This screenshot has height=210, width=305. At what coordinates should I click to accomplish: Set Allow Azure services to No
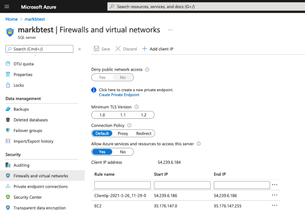pyautogui.click(x=123, y=152)
